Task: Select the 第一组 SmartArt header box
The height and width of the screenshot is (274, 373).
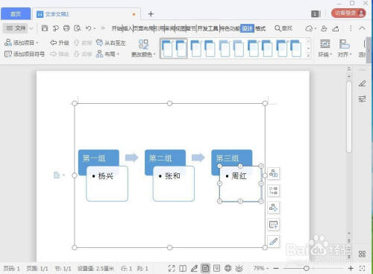Action: coord(98,158)
